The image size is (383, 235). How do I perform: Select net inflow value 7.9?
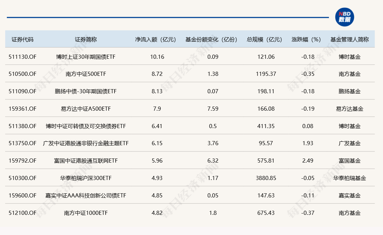[x=157, y=109]
